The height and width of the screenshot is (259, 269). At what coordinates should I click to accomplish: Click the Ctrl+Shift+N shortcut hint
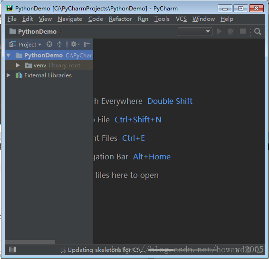[138, 120]
